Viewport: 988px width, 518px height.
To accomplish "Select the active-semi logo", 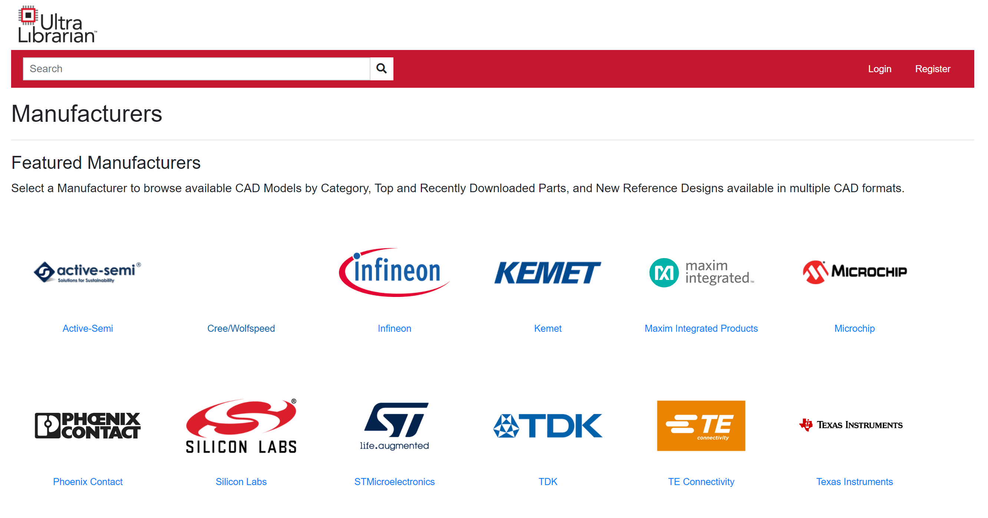I will pyautogui.click(x=87, y=272).
